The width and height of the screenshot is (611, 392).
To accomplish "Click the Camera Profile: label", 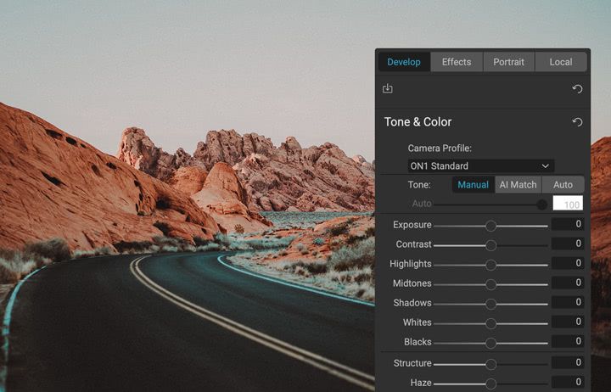I will click(x=440, y=148).
